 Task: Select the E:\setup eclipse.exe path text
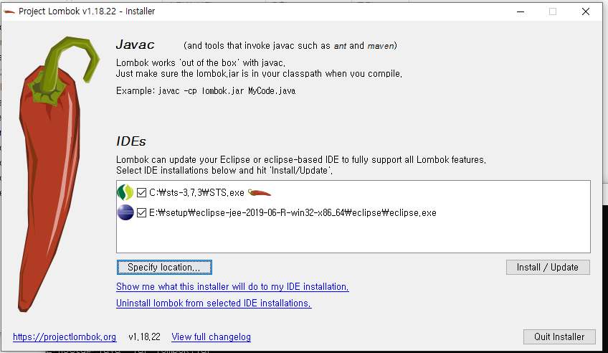tap(293, 212)
